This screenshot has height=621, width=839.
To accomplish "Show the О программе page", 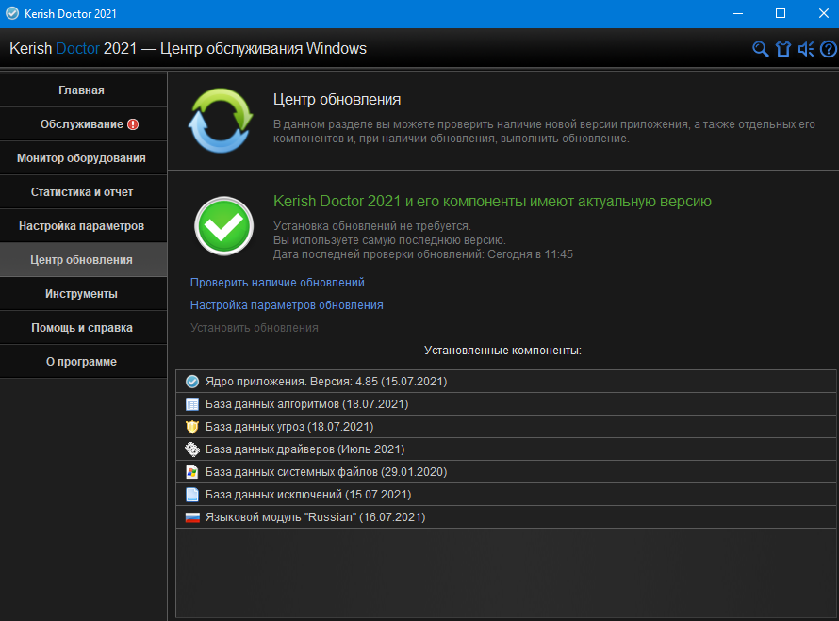I will tap(84, 362).
